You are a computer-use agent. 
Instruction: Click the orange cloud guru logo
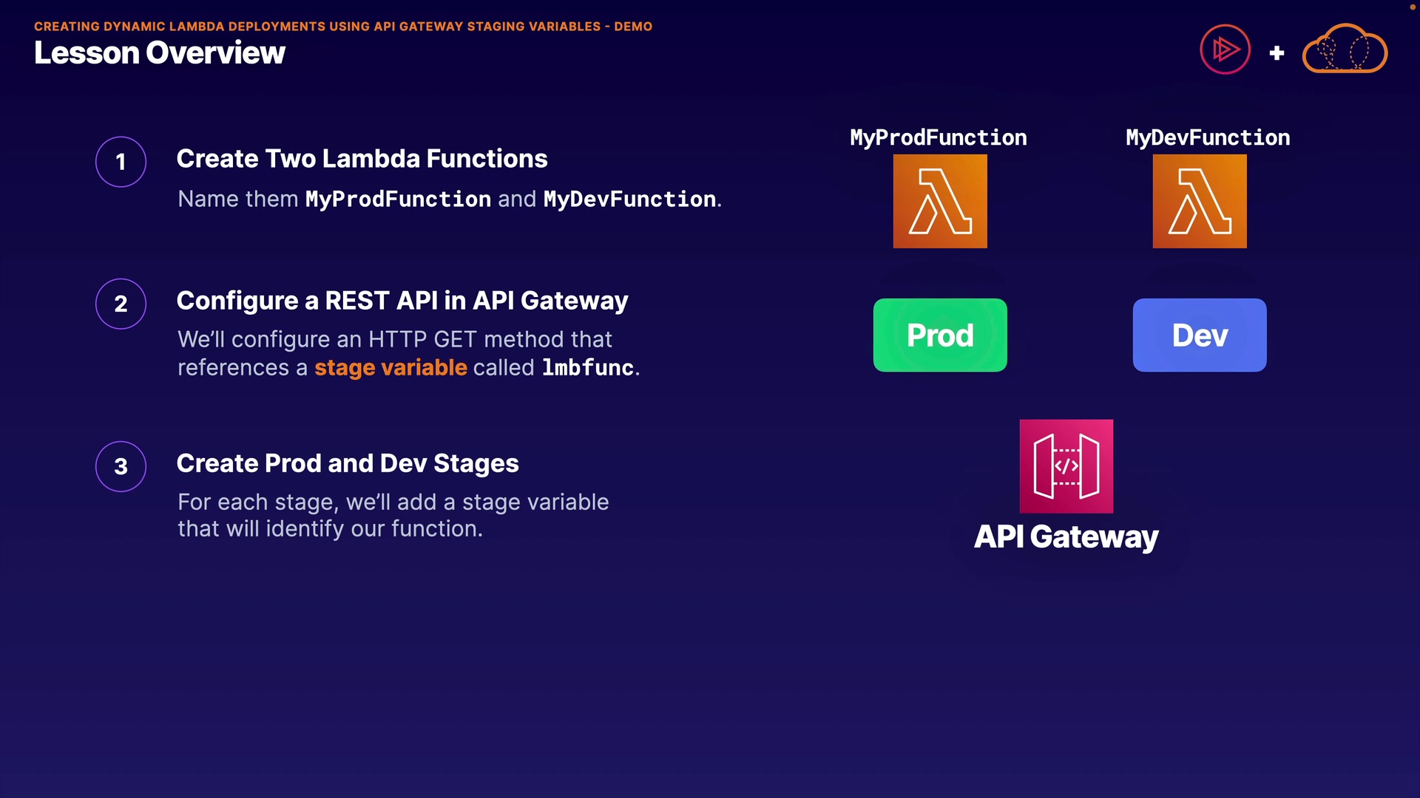coord(1345,50)
